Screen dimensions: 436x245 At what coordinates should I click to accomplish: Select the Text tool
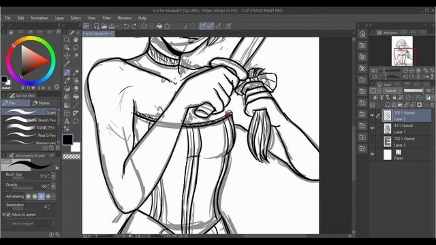[67, 121]
